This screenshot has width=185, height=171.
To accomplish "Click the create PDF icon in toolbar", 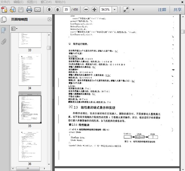I will point(5,10).
